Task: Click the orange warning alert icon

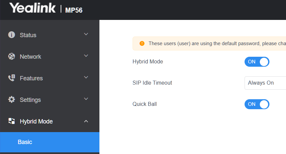Action: pos(142,43)
